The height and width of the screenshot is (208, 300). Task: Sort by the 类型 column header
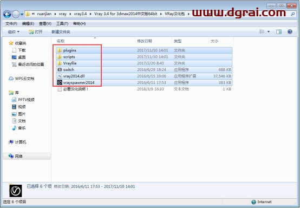tap(178, 41)
